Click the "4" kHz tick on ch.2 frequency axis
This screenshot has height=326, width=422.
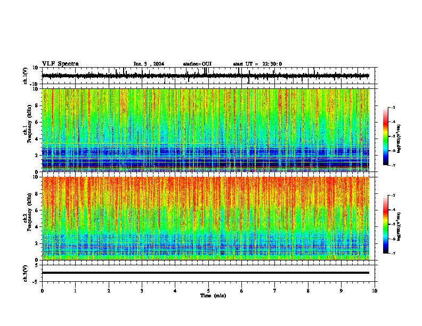point(37,227)
